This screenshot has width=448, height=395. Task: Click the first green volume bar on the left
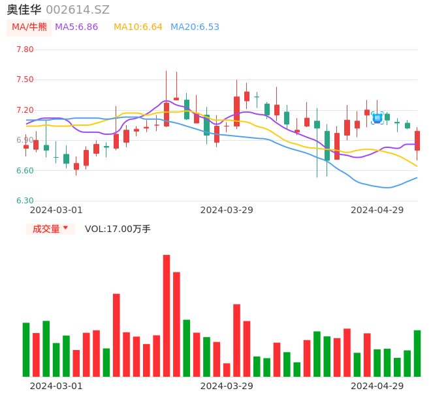point(26,349)
